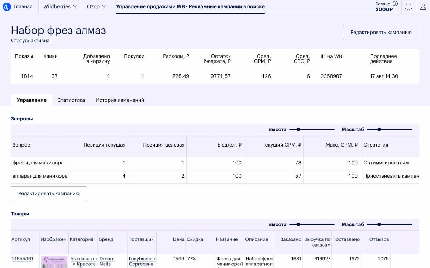Screen dimensions: 430x268
Task: Adjust the Высота slider in Запросы section
Action: [x=298, y=129]
